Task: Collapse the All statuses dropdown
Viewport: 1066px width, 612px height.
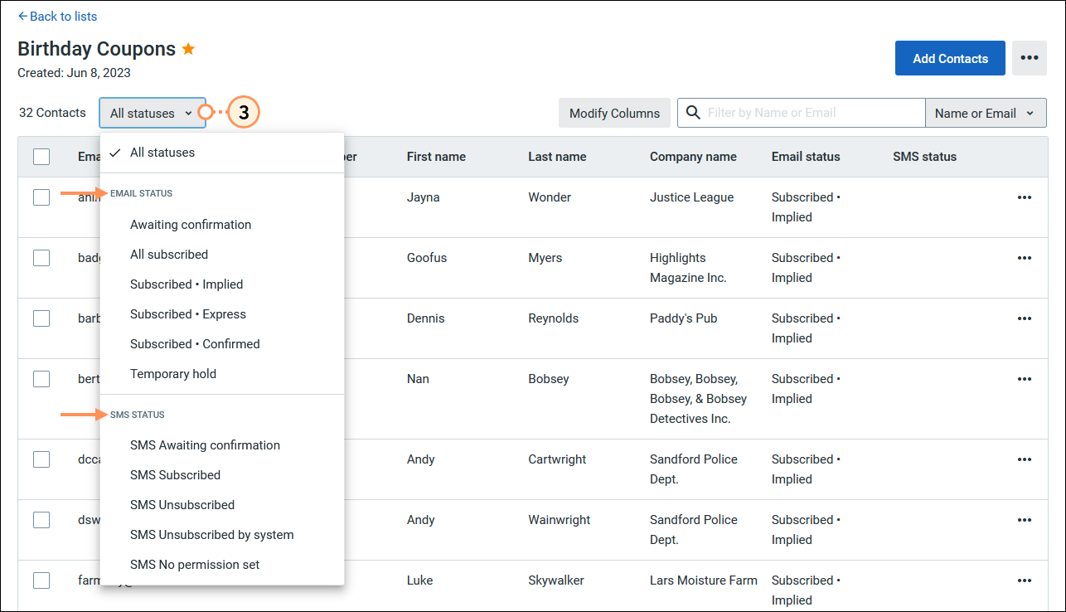Action: tap(153, 113)
